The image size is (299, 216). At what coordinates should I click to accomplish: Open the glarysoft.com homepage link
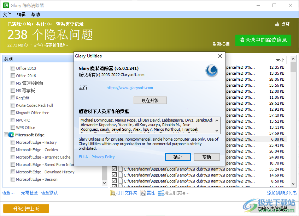pos(130,88)
